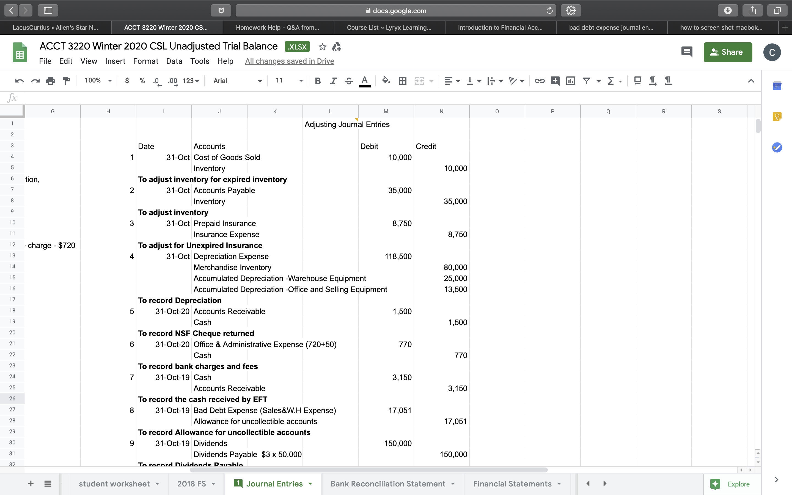Open comment history icon
The width and height of the screenshot is (792, 495).
[687, 52]
